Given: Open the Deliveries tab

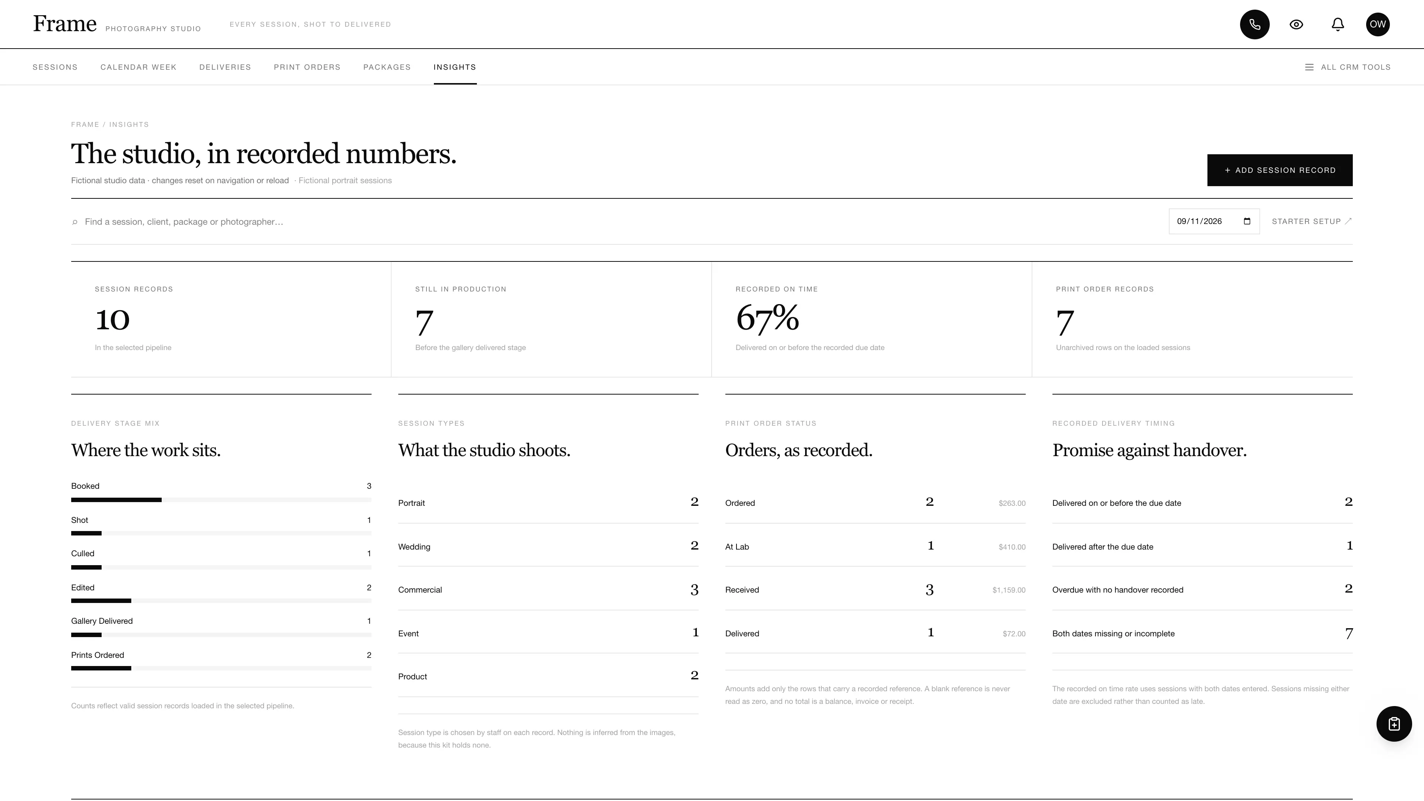Looking at the screenshot, I should coord(225,67).
